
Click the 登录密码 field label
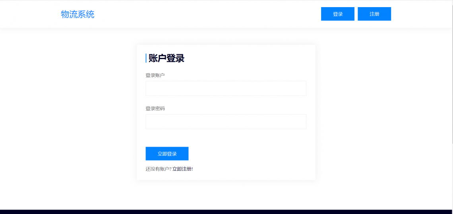pyautogui.click(x=155, y=109)
